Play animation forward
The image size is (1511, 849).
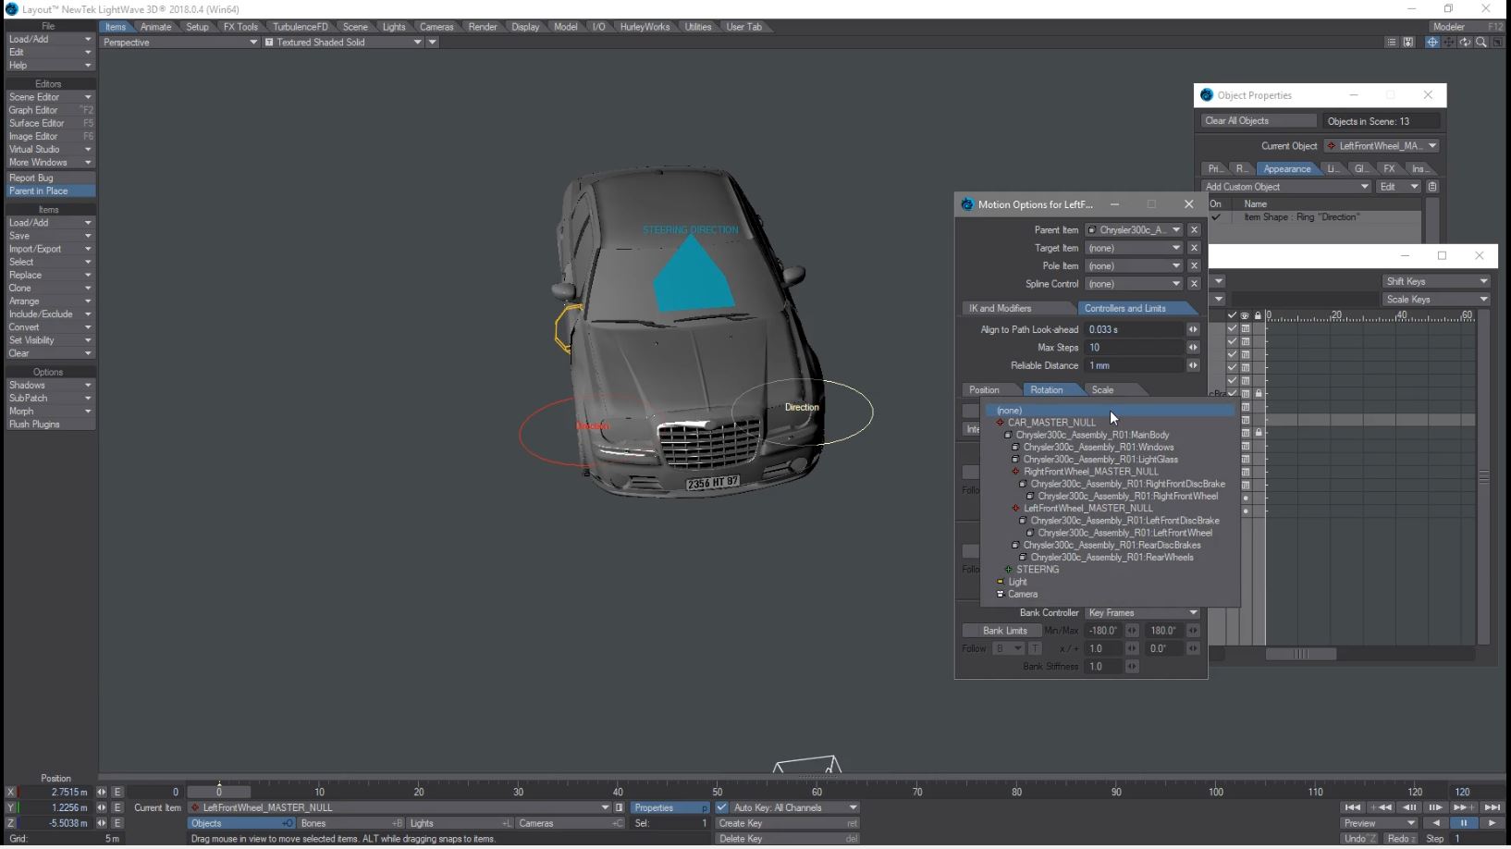coord(1491,823)
